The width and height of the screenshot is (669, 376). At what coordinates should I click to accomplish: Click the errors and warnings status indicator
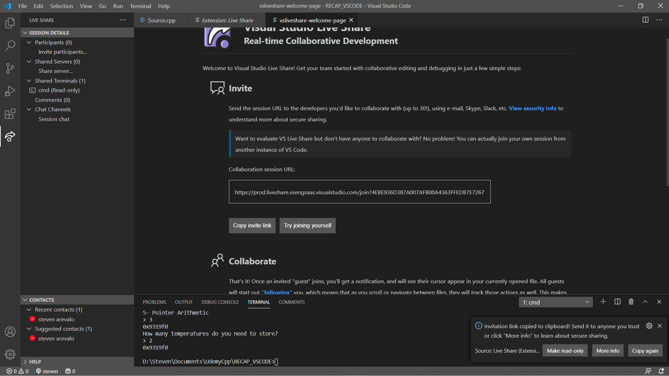point(17,371)
